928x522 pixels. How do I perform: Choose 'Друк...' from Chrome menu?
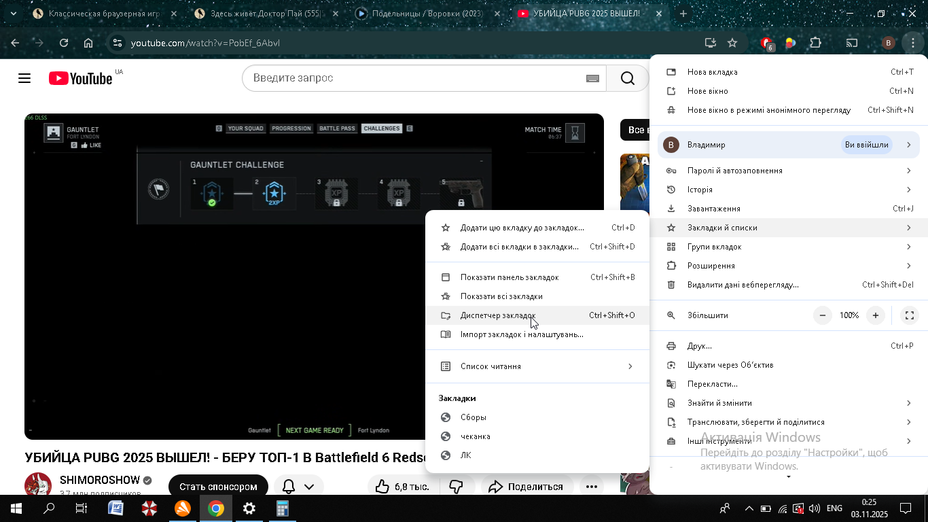pos(789,346)
